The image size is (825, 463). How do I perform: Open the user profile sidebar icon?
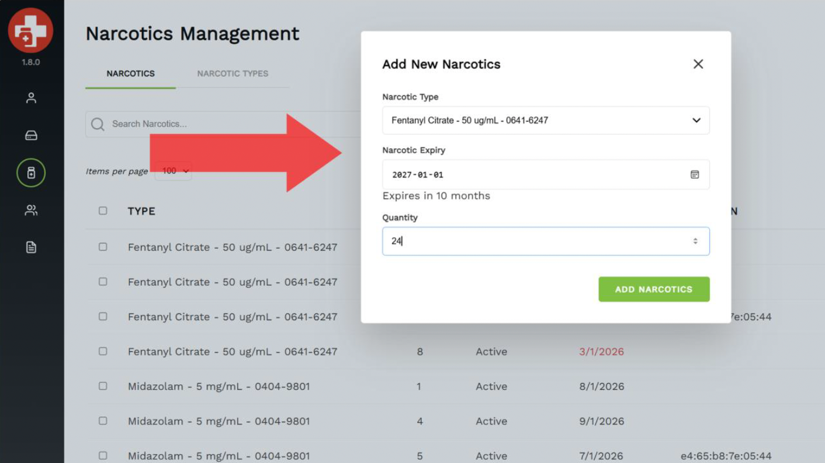click(31, 98)
